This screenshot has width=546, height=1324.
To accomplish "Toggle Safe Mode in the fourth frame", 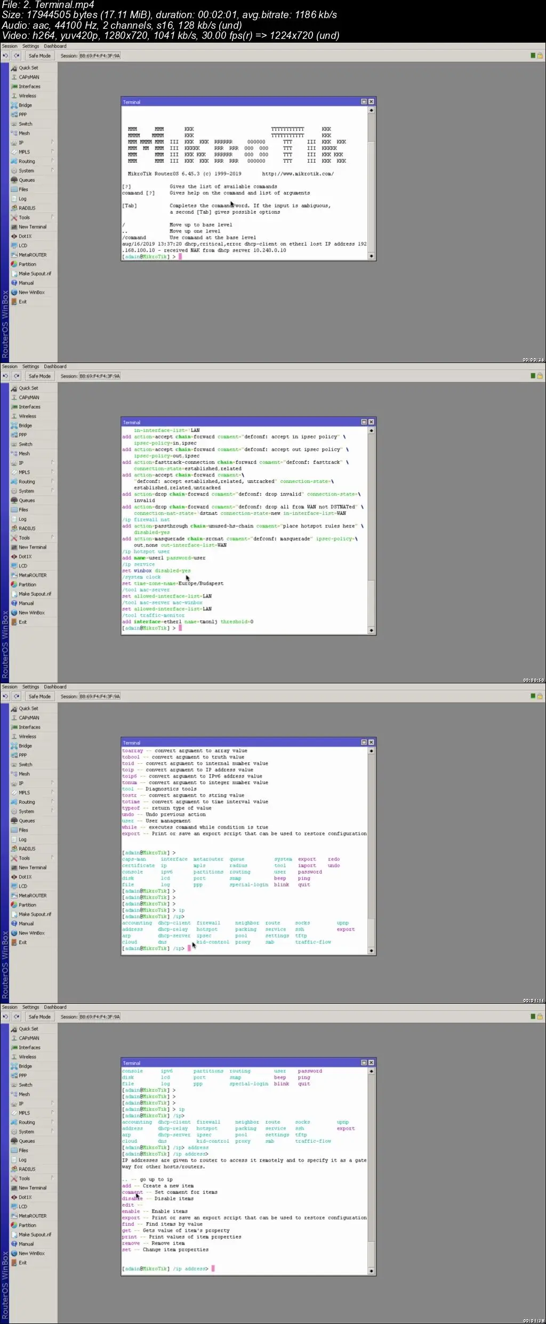I will click(39, 1016).
